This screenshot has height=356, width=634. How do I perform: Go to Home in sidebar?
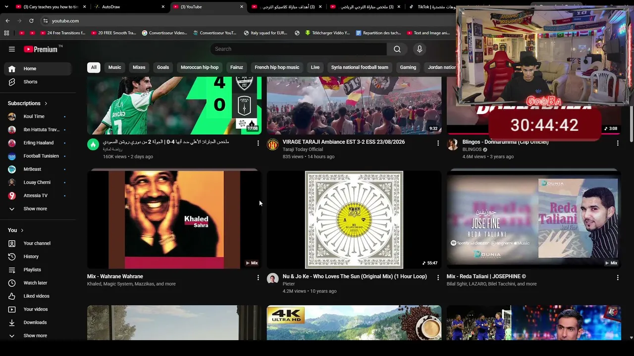point(38,69)
